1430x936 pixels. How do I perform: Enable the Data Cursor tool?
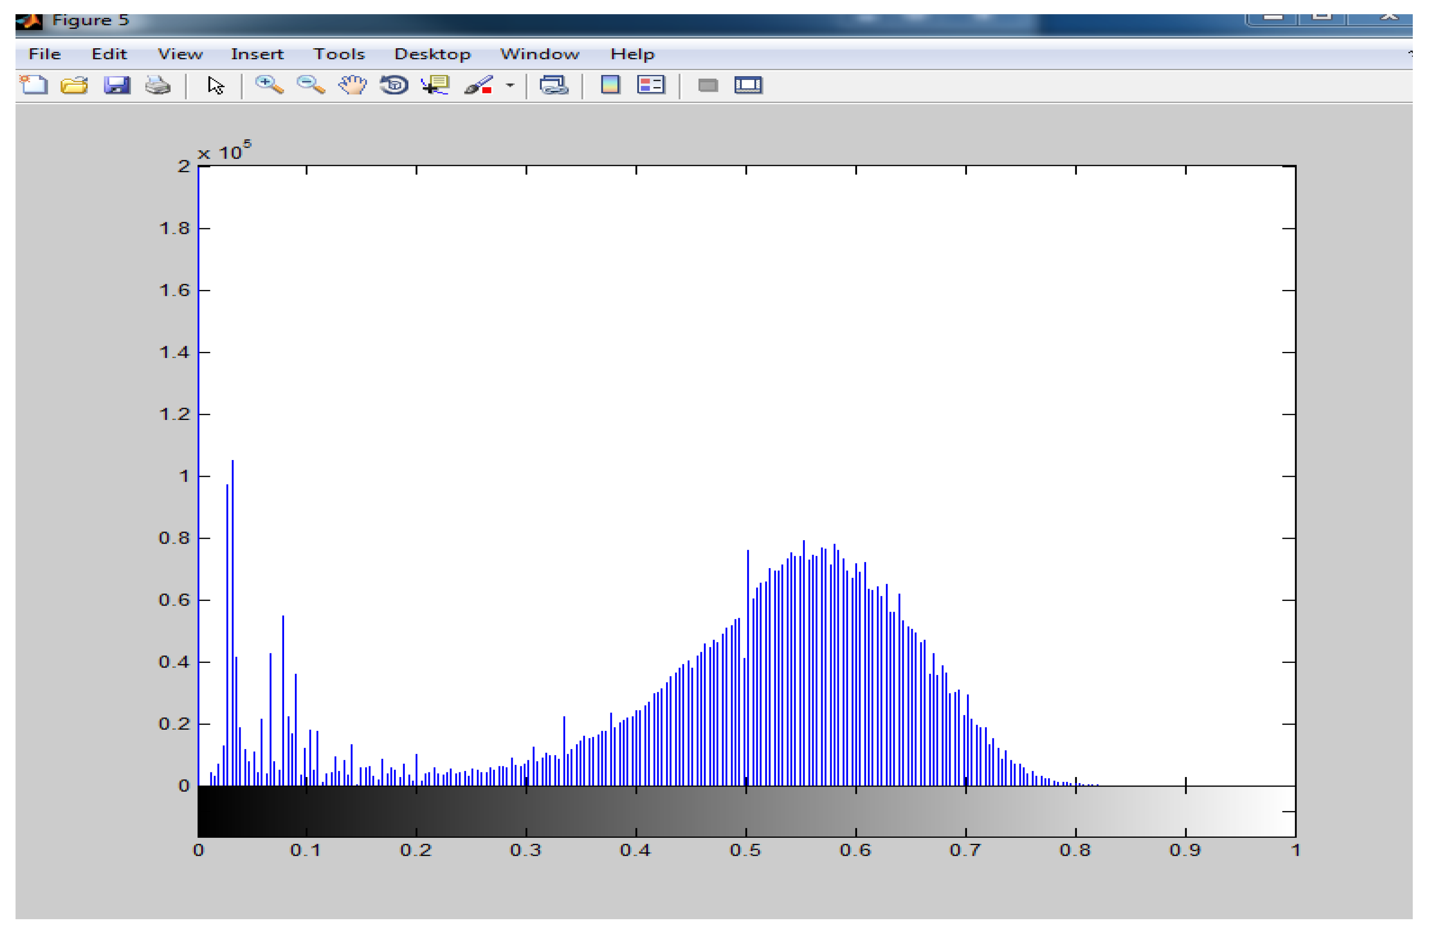pos(435,86)
